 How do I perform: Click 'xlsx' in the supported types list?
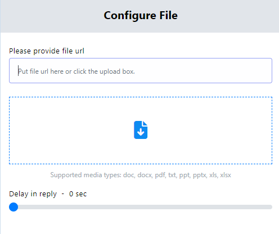coord(226,175)
